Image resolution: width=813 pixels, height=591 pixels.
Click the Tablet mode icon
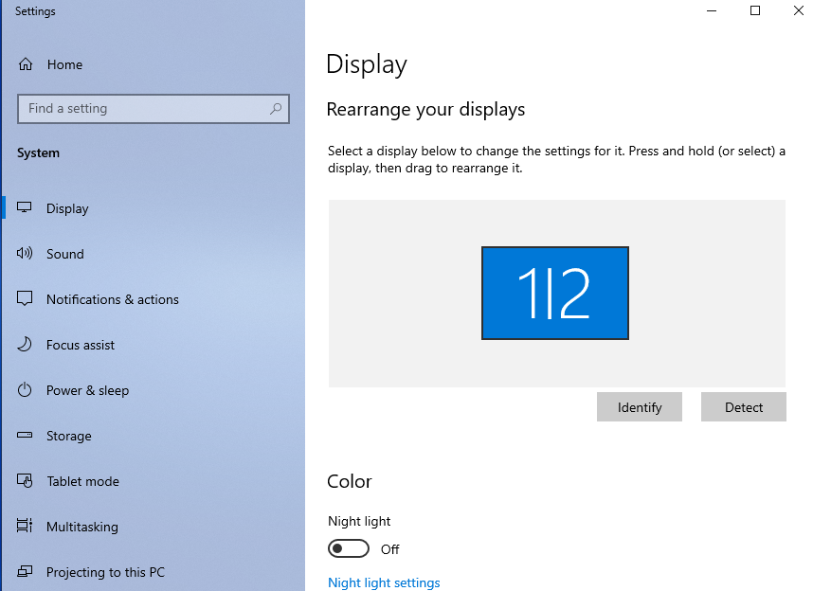click(26, 481)
